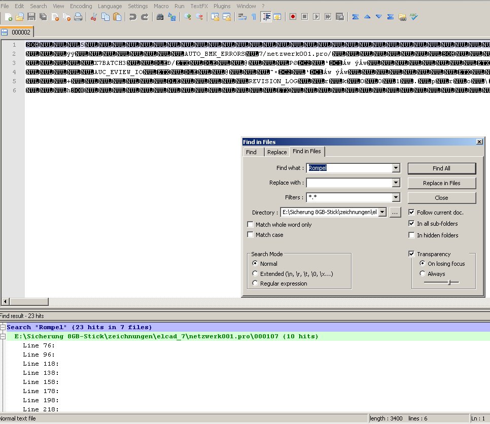The height and width of the screenshot is (424, 490).
Task: Collapse the netzwerk001.pro\000107 file results
Action: click(x=3, y=337)
